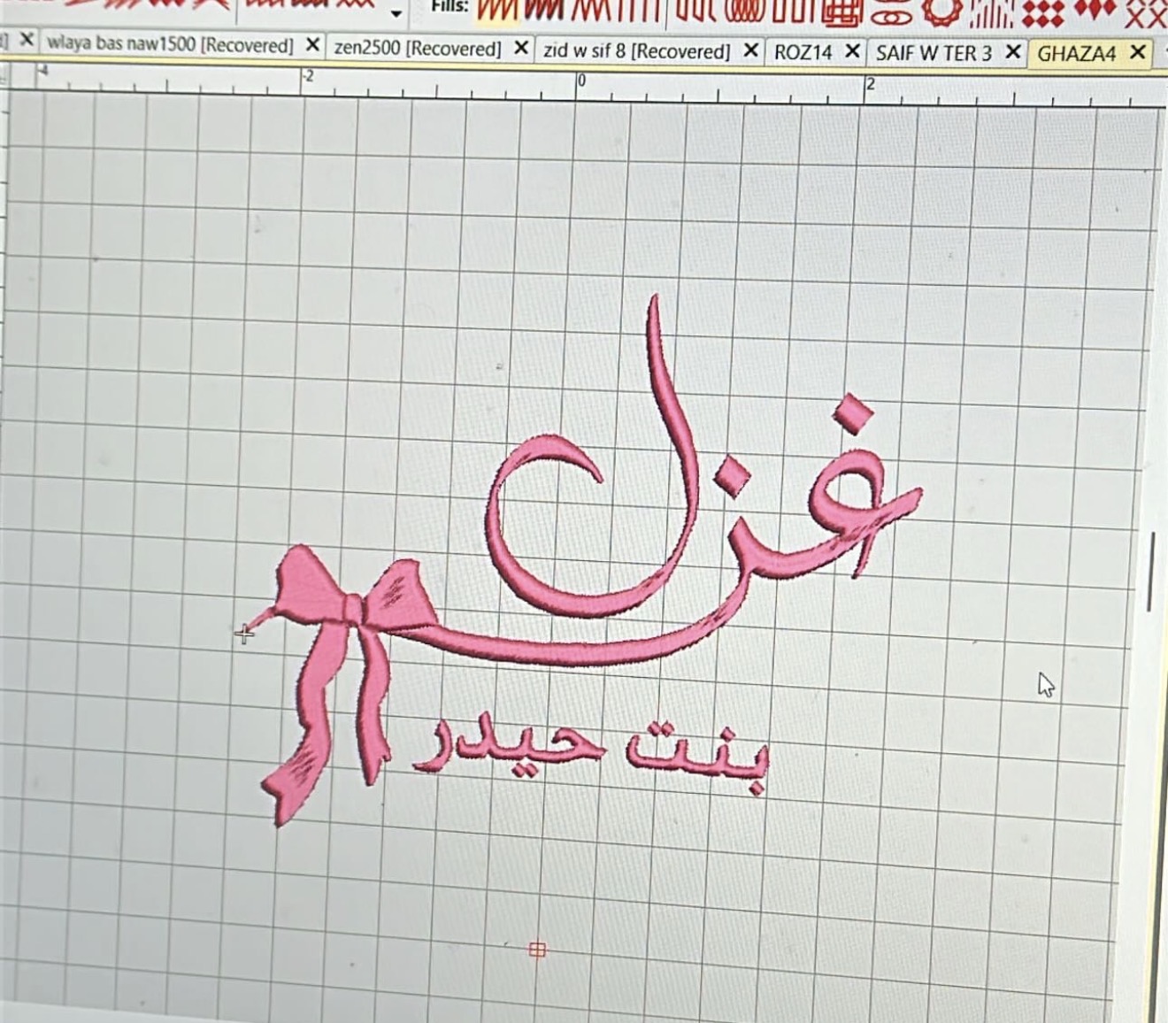
Task: Select the vertical parallel lines fill icon
Action: [x=638, y=12]
